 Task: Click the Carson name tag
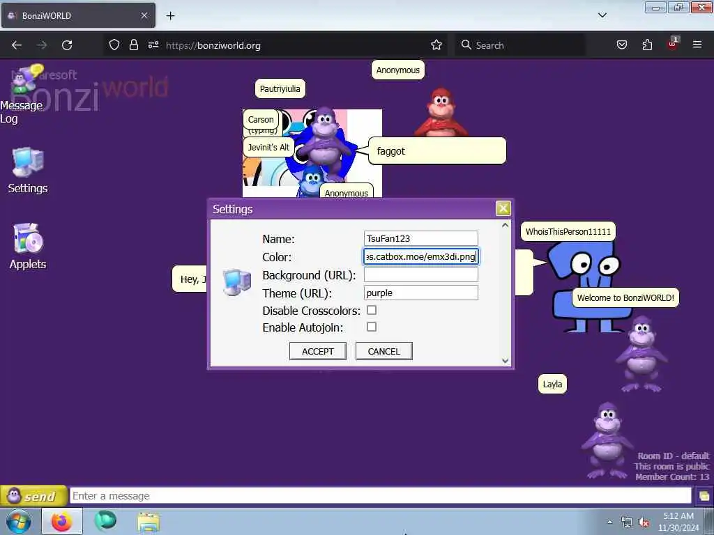pyautogui.click(x=261, y=120)
